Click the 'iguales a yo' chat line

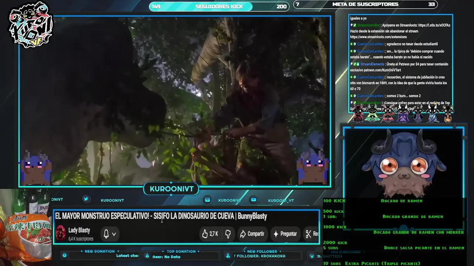pos(358,18)
